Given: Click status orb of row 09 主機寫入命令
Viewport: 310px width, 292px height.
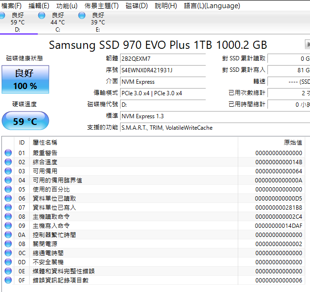Looking at the screenshot, I should pyautogui.click(x=8, y=225).
